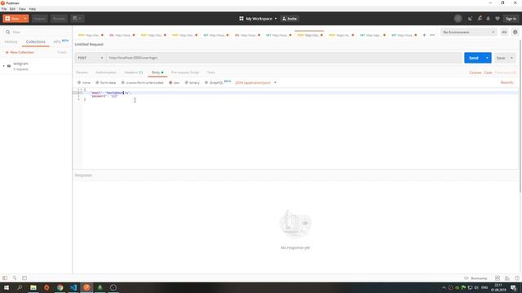Open the New button dropdown arrow
The height and width of the screenshot is (293, 522).
coord(25,19)
